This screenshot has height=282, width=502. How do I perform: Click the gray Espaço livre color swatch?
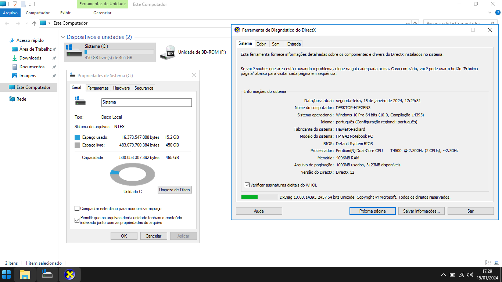click(x=77, y=145)
